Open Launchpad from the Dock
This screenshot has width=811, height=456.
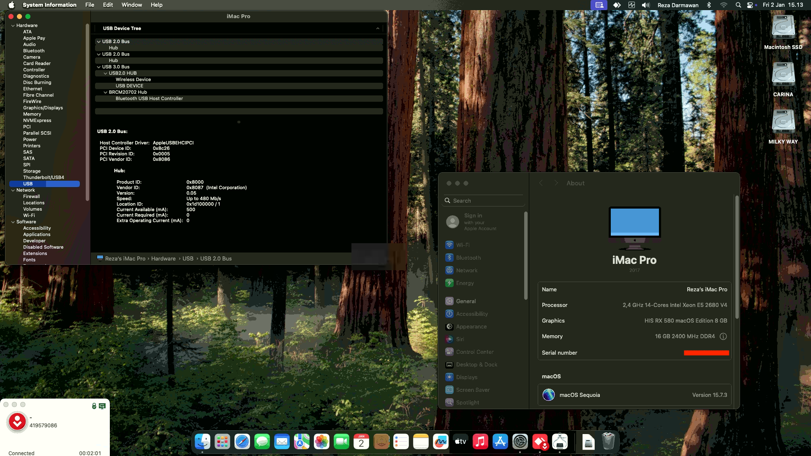point(222,442)
